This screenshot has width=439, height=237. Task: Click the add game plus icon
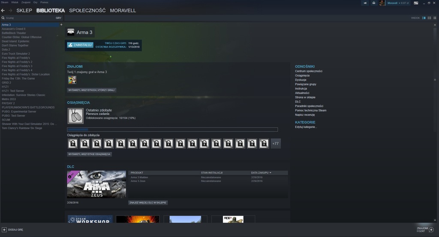pyautogui.click(x=4, y=230)
